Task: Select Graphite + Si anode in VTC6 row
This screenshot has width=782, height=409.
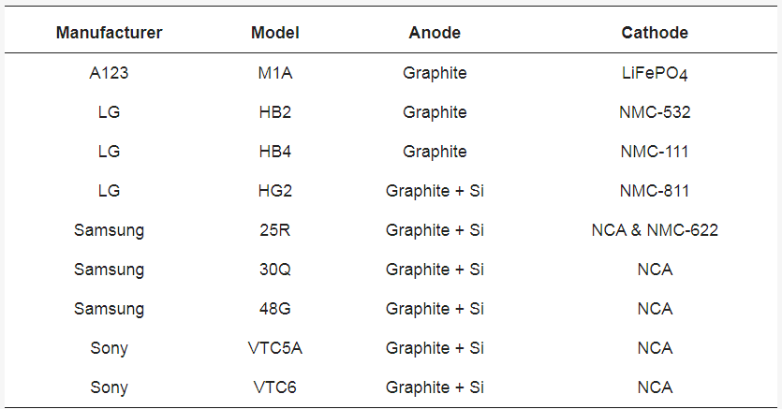Action: pyautogui.click(x=435, y=387)
